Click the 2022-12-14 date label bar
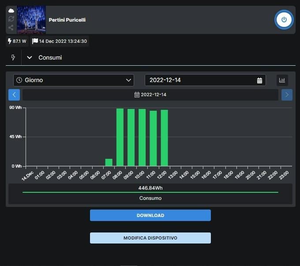The width and height of the screenshot is (300, 266). click(x=150, y=95)
